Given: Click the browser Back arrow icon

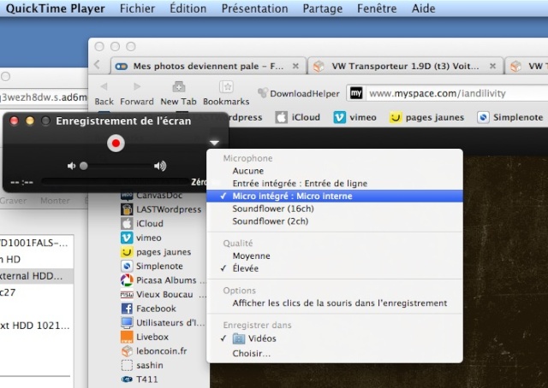Looking at the screenshot, I should click(x=104, y=86).
